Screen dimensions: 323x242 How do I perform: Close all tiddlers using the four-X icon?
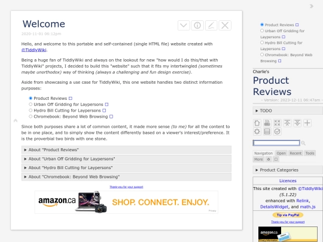tap(277, 123)
